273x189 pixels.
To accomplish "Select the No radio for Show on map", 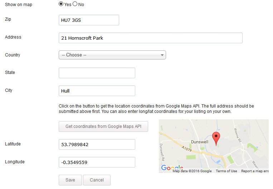I will tap(75, 4).
